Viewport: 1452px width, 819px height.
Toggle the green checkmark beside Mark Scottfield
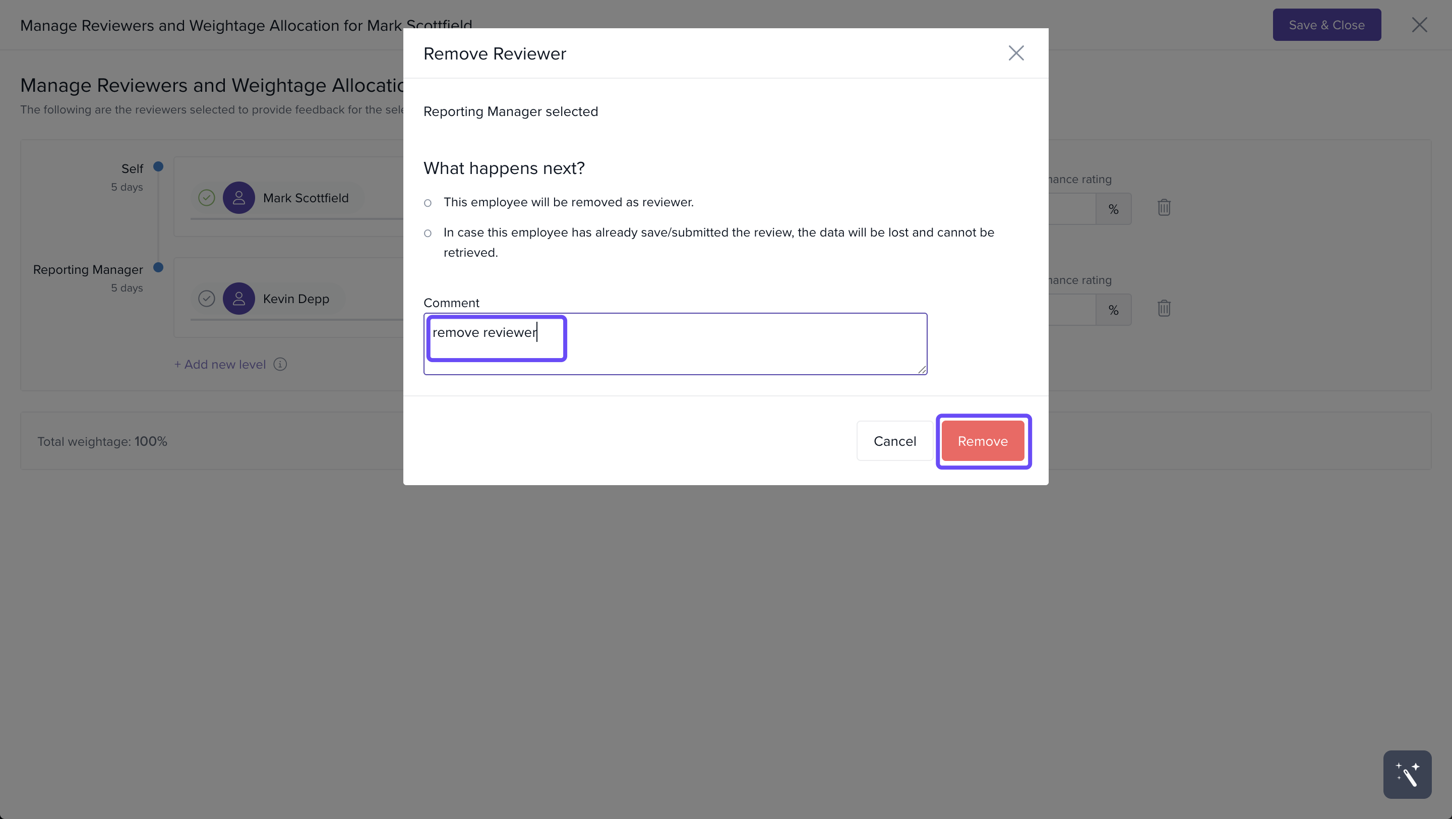[x=206, y=198]
